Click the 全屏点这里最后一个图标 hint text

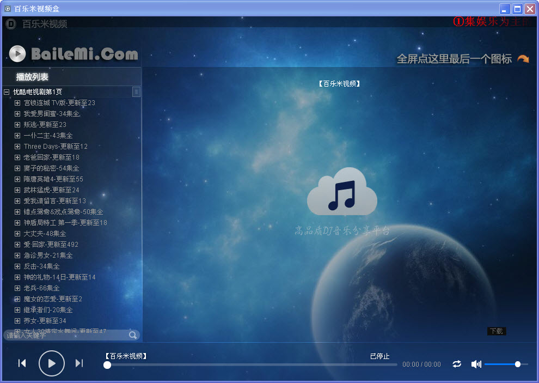coord(454,59)
